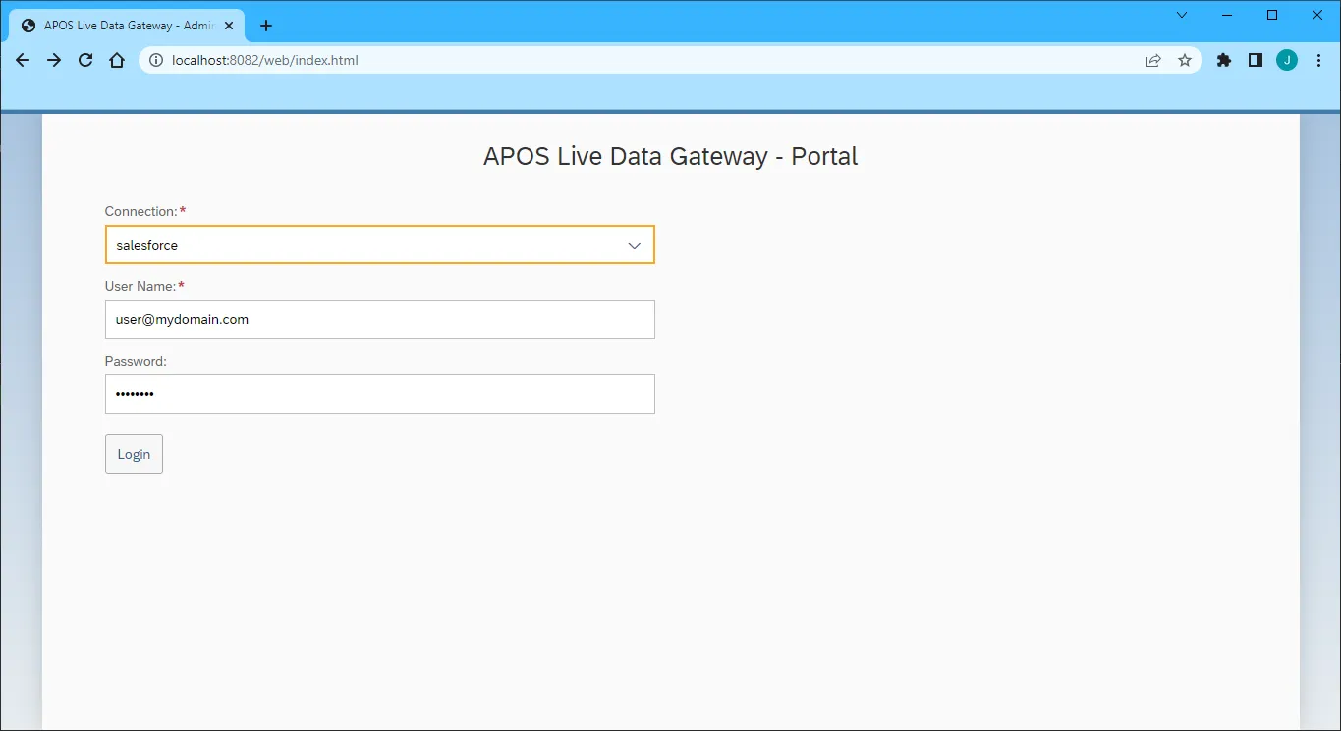Bookmark the page with the star icon

tap(1184, 60)
